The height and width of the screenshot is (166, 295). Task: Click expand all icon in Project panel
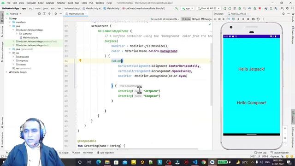click(44, 14)
